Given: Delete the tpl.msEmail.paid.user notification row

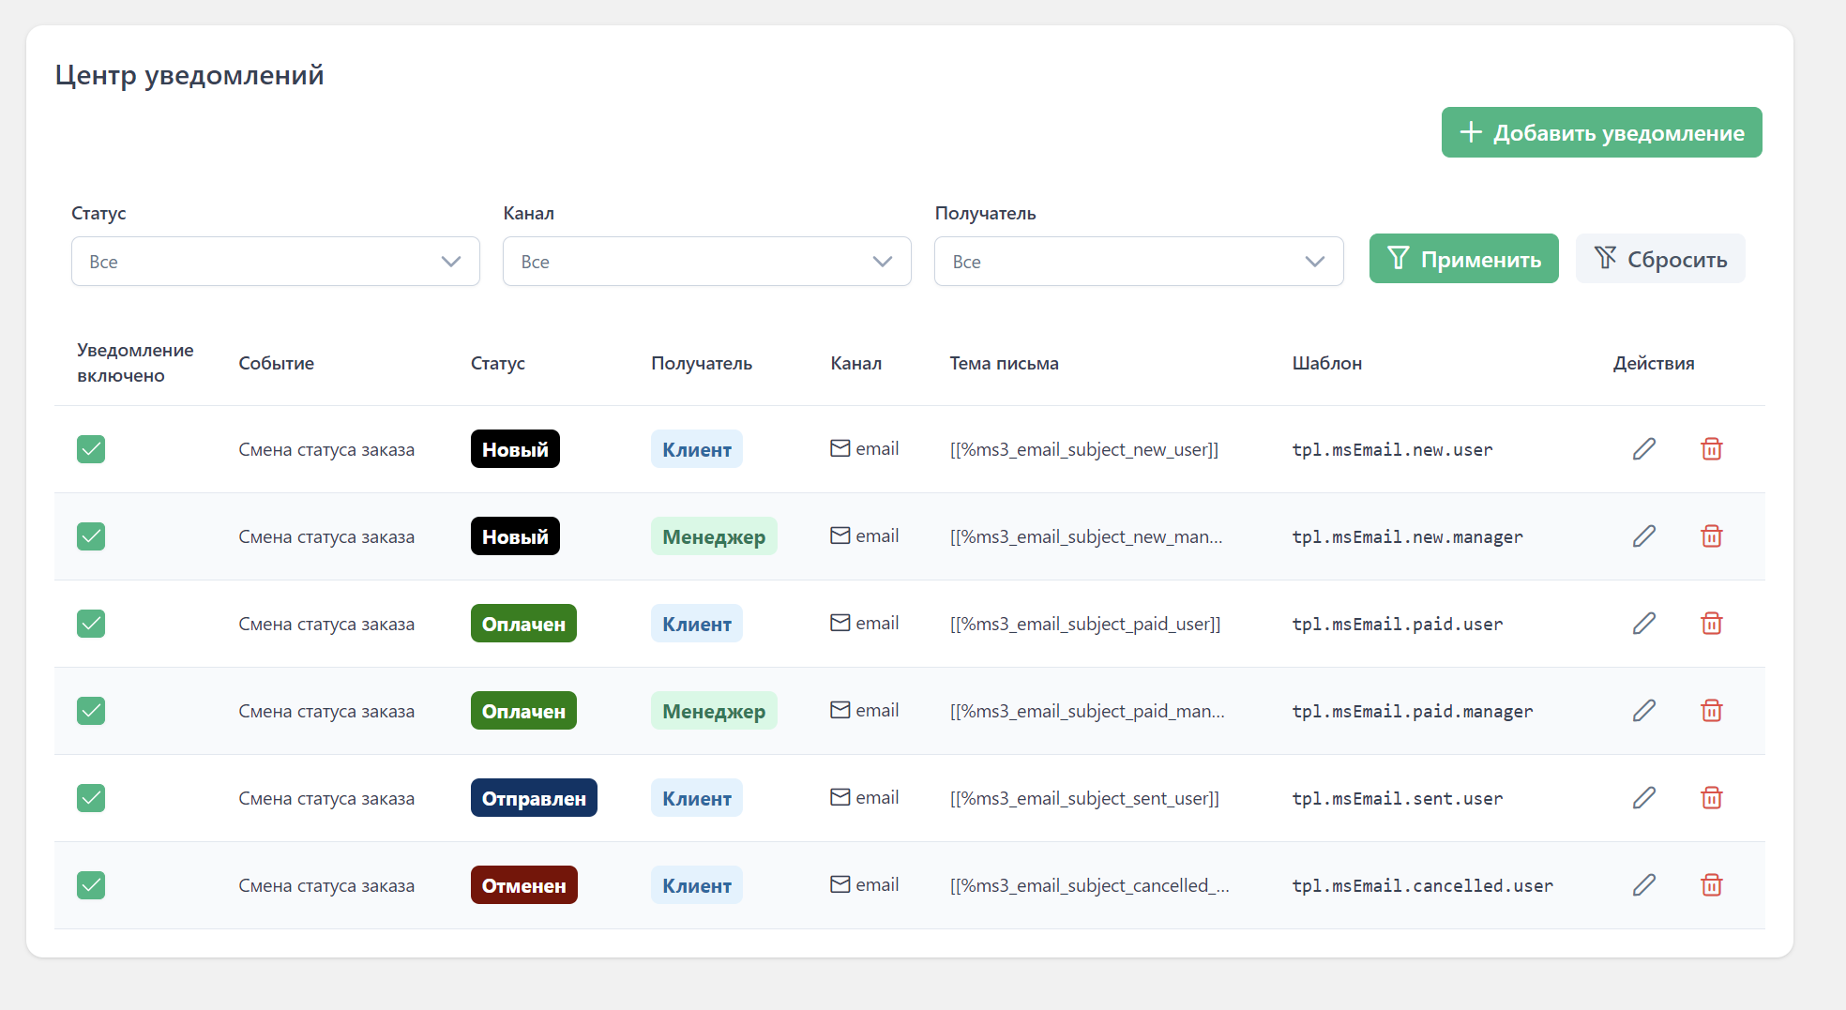Looking at the screenshot, I should pyautogui.click(x=1711, y=624).
